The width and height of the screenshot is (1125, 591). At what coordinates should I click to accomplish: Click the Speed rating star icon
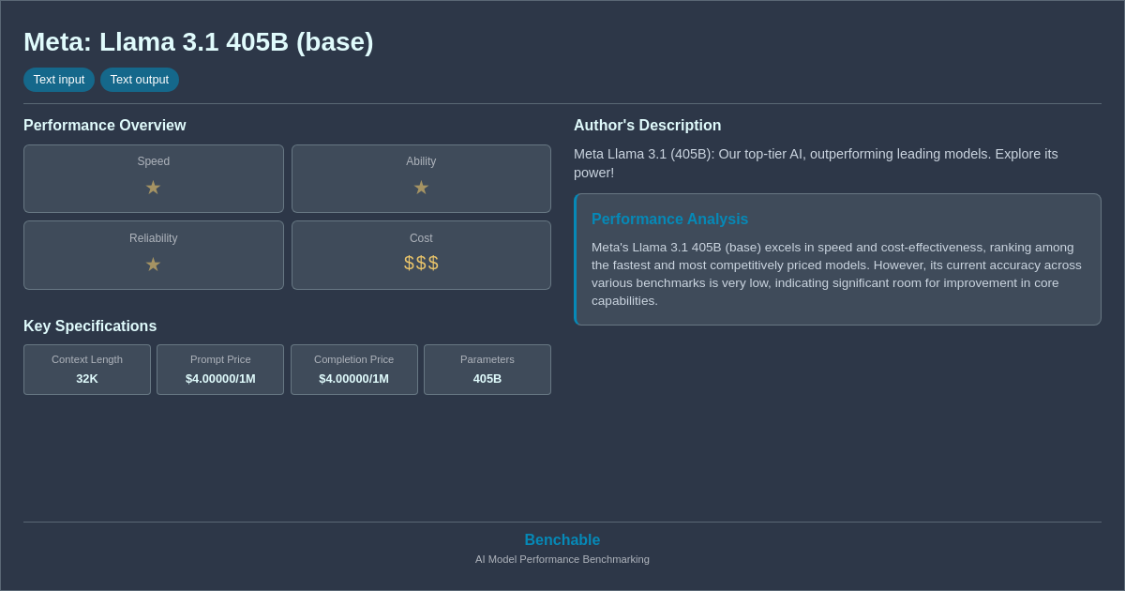click(x=153, y=188)
